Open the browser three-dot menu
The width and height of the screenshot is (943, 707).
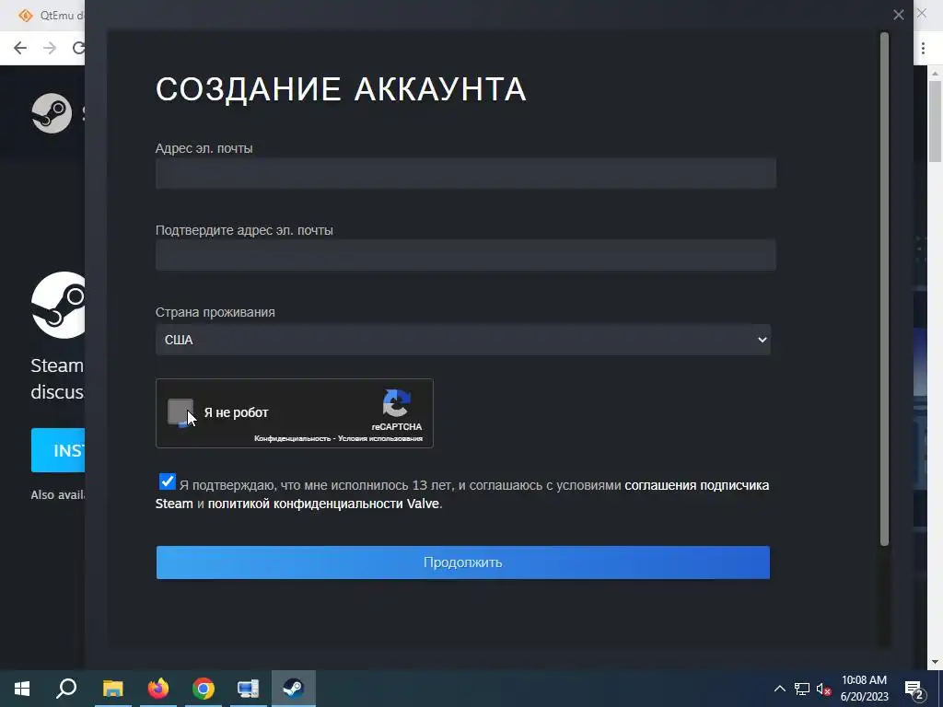tap(923, 48)
